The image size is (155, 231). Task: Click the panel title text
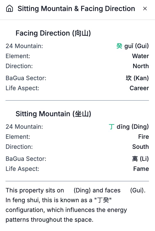tap(76, 9)
